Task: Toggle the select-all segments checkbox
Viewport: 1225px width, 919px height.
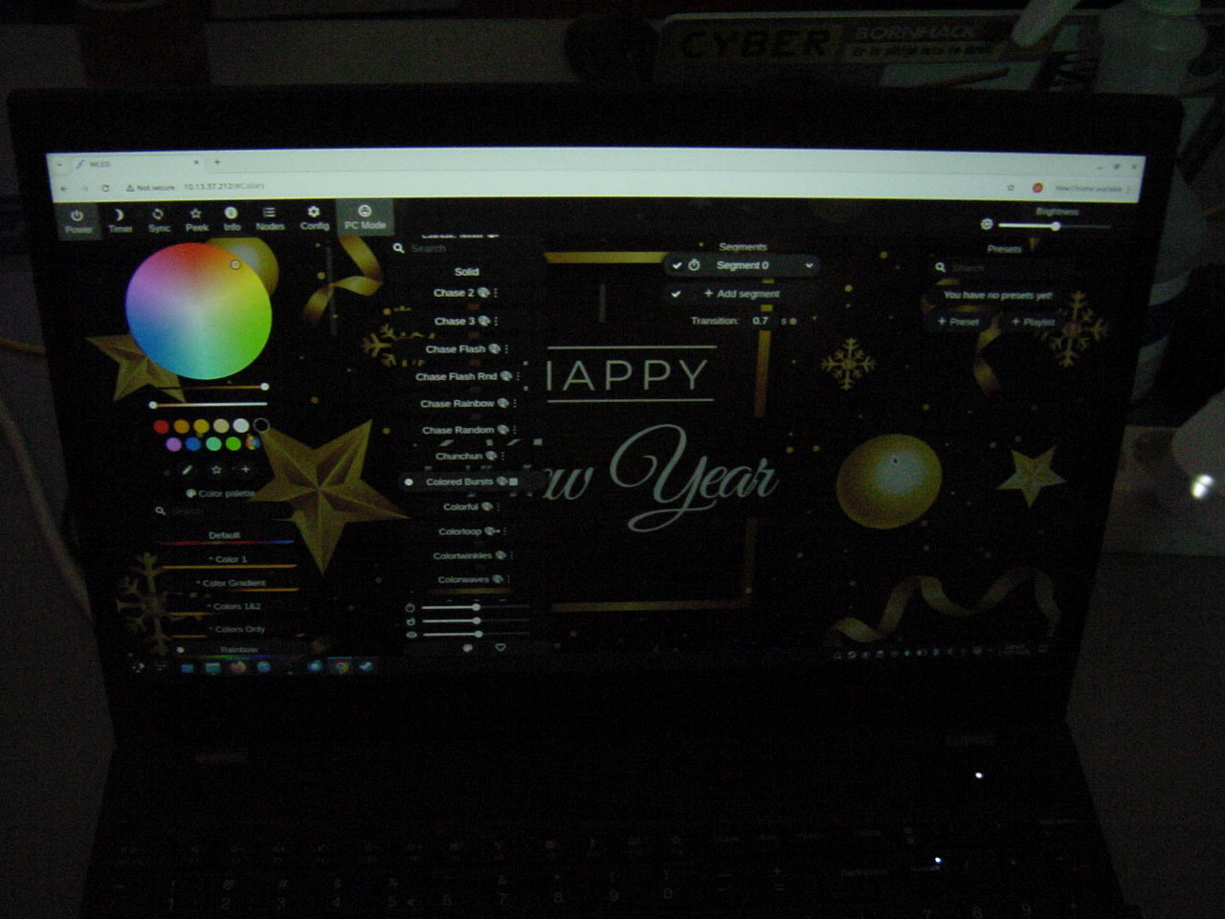Action: tap(677, 294)
